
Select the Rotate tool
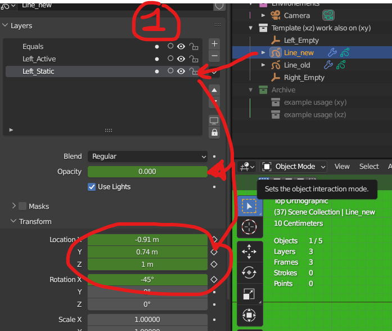249,272
